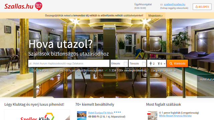214x120 pixels.
Task: Click the 'Légy Klubtag és nyerj luxus pihenést!' heading
Action: click(x=34, y=104)
